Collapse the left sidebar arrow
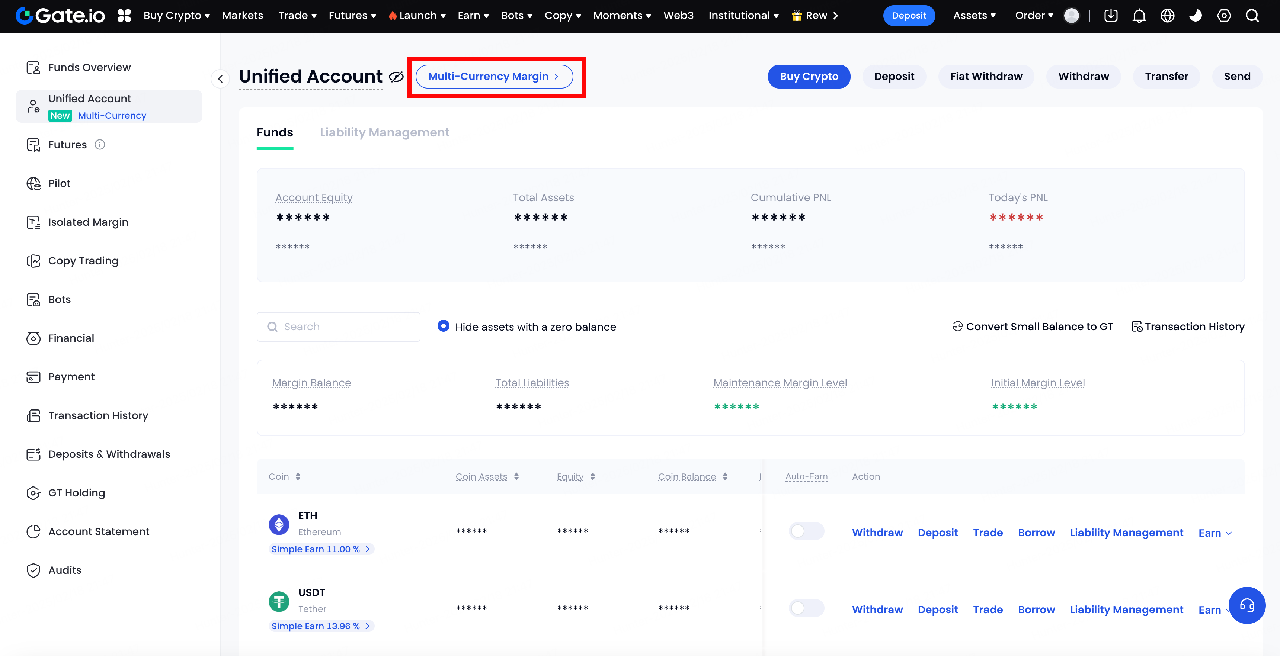The image size is (1280, 656). coord(220,78)
